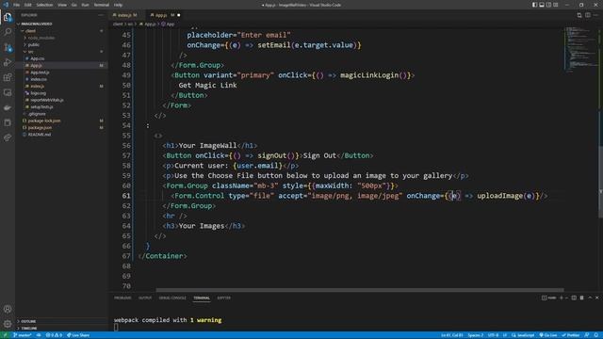Click the minimap code overview
Screen dimensions: 603x339
pos(580,49)
